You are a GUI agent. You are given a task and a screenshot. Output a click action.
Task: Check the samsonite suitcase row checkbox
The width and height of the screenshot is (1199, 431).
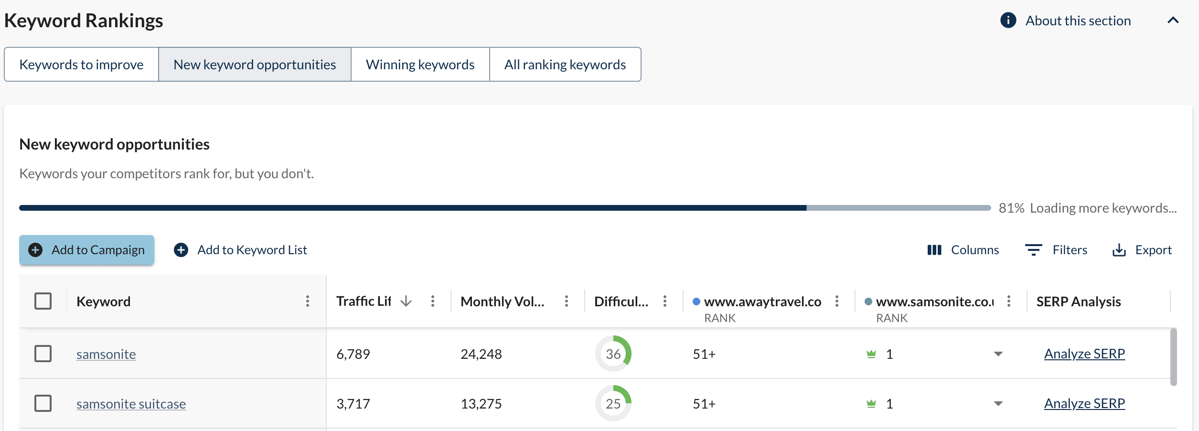coord(43,403)
